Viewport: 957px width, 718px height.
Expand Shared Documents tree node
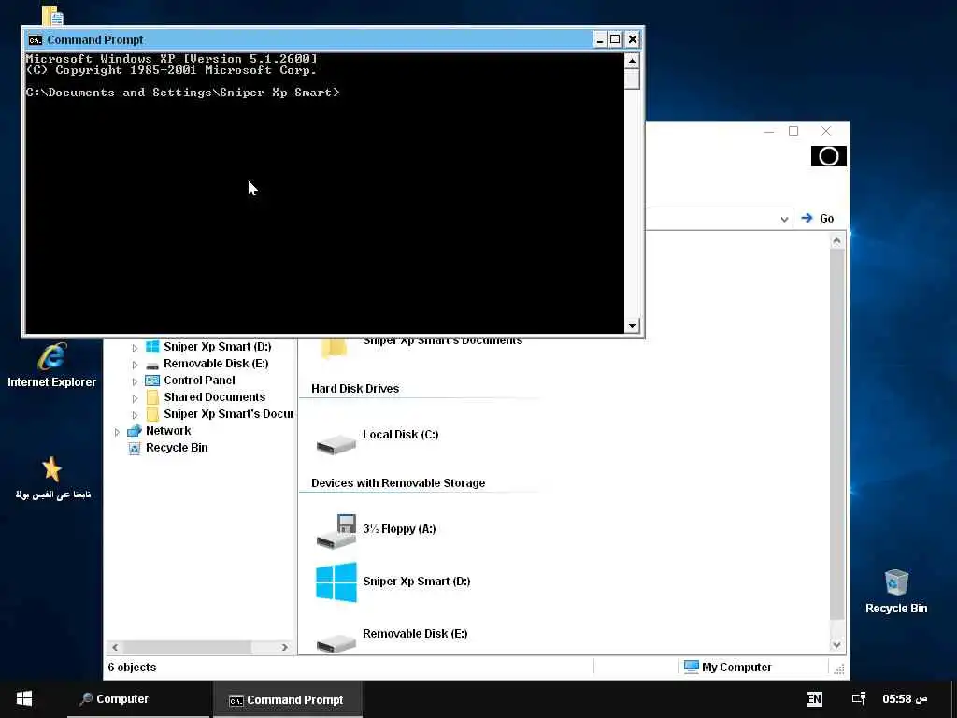[x=135, y=398]
